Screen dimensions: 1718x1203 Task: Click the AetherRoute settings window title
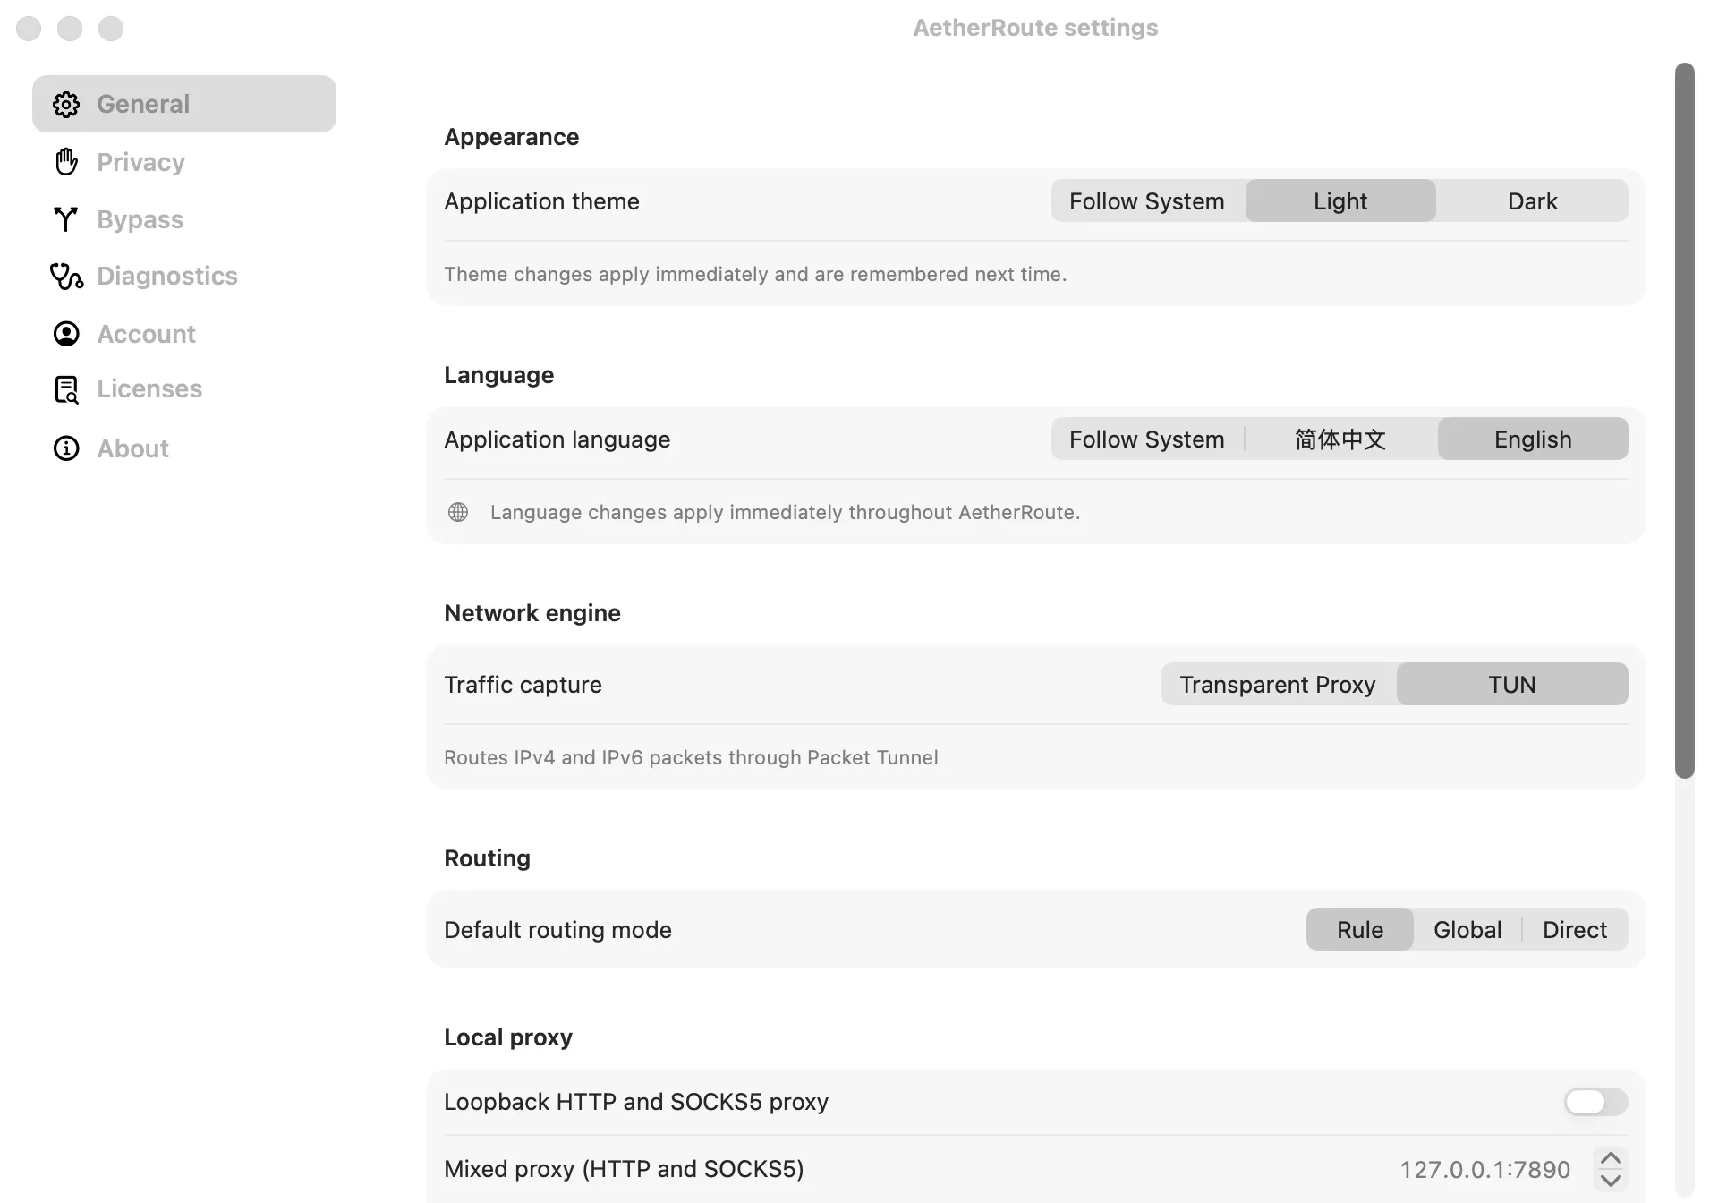[1035, 28]
